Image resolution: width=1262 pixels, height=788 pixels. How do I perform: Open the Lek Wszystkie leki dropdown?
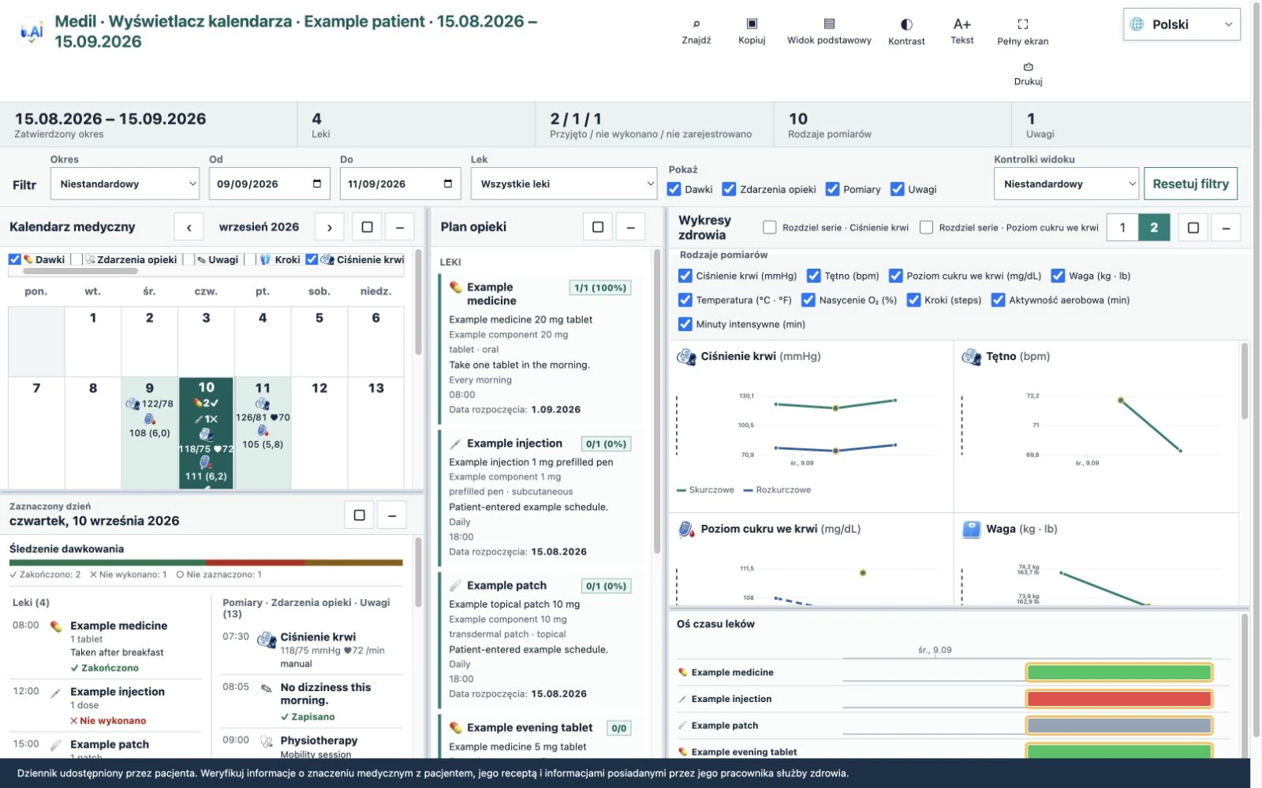(x=564, y=184)
